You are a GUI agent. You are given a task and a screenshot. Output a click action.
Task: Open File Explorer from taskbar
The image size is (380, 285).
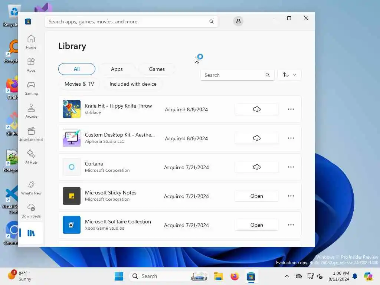(x=218, y=276)
